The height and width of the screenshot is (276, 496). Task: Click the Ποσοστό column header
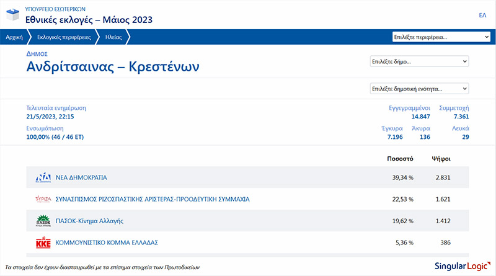coord(400,159)
